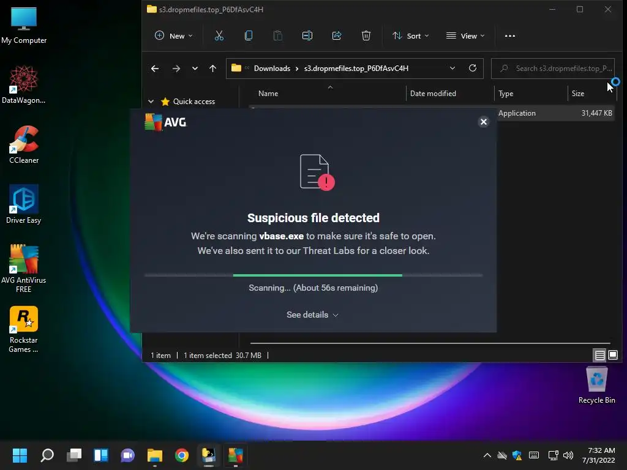This screenshot has width=627, height=470.
Task: Click the AVG scanning progress bar
Action: pyautogui.click(x=313, y=275)
